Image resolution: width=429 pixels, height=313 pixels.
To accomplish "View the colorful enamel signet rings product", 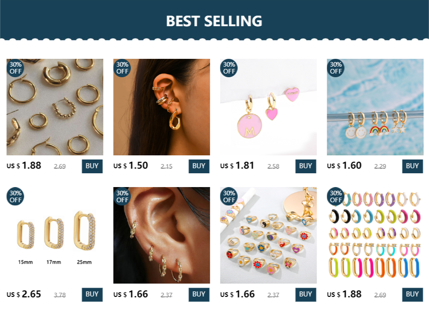I will click(x=268, y=235).
